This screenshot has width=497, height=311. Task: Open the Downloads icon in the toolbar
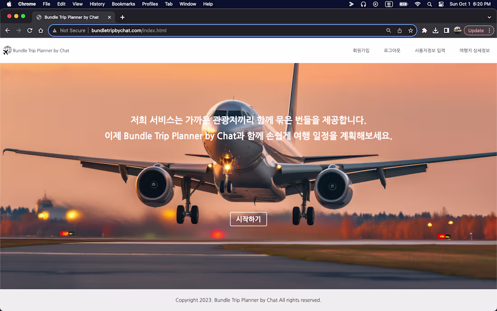(x=435, y=30)
